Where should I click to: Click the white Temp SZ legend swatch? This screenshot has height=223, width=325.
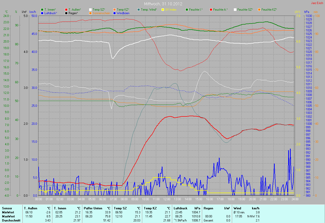pos(90,10)
